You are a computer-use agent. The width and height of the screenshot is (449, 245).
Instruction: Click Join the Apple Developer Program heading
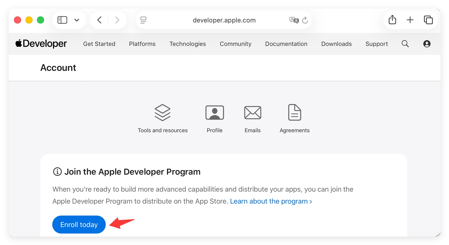point(132,172)
